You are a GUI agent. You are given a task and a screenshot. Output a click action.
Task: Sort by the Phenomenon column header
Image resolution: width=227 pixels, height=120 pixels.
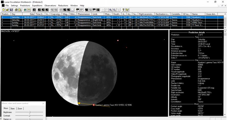(84, 14)
